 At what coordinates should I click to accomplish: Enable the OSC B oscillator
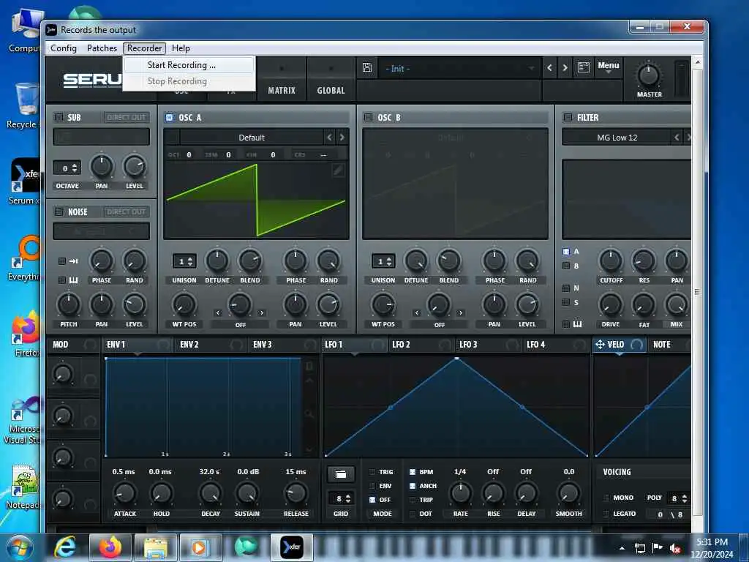[x=369, y=117]
